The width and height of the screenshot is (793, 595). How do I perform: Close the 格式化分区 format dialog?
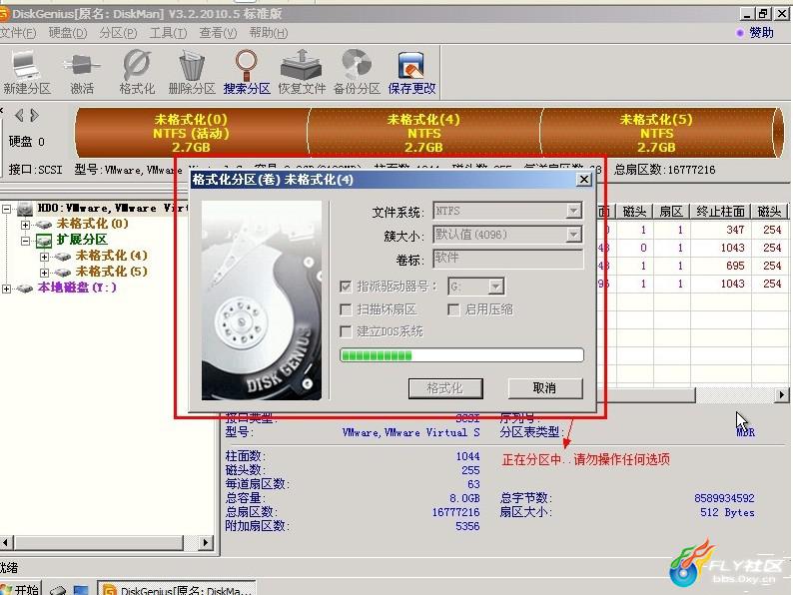point(584,180)
